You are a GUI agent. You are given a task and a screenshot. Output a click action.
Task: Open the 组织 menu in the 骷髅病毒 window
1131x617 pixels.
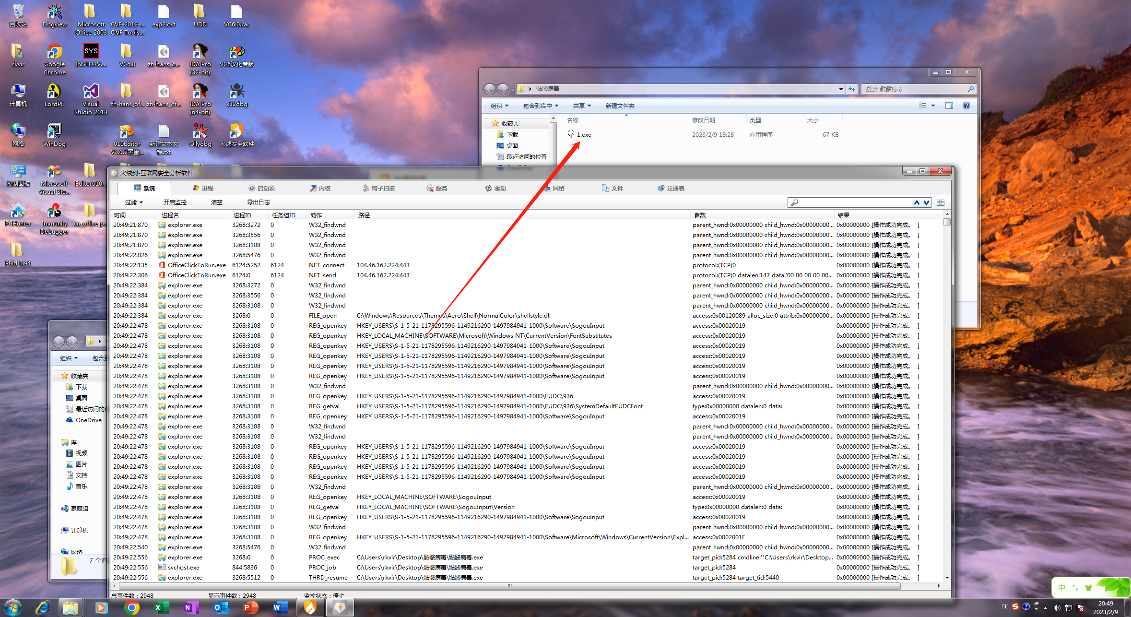click(x=499, y=106)
